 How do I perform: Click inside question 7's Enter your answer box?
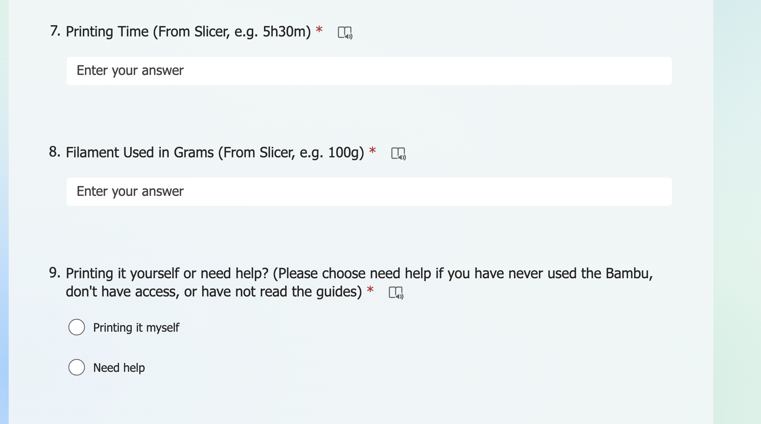tap(369, 70)
